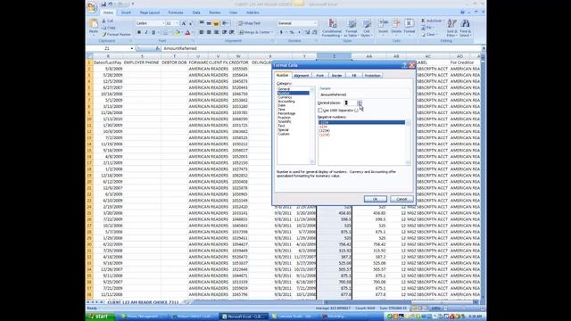Viewport: 571px width, 321px height.
Task: Align text left icon
Action: click(x=202, y=32)
